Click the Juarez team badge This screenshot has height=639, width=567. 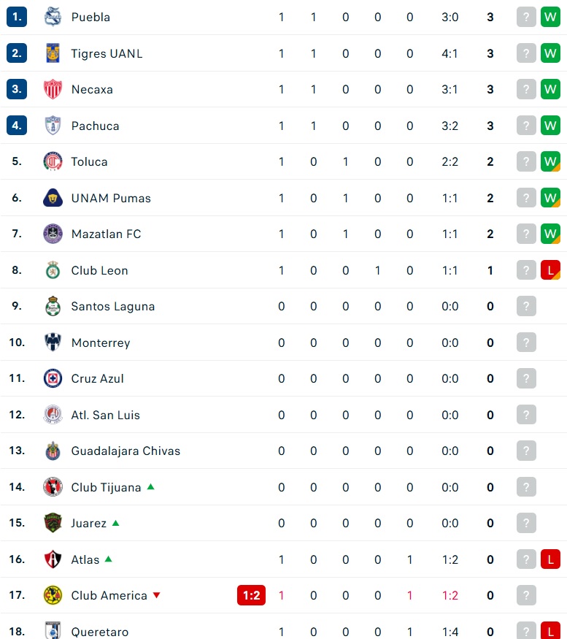53,523
